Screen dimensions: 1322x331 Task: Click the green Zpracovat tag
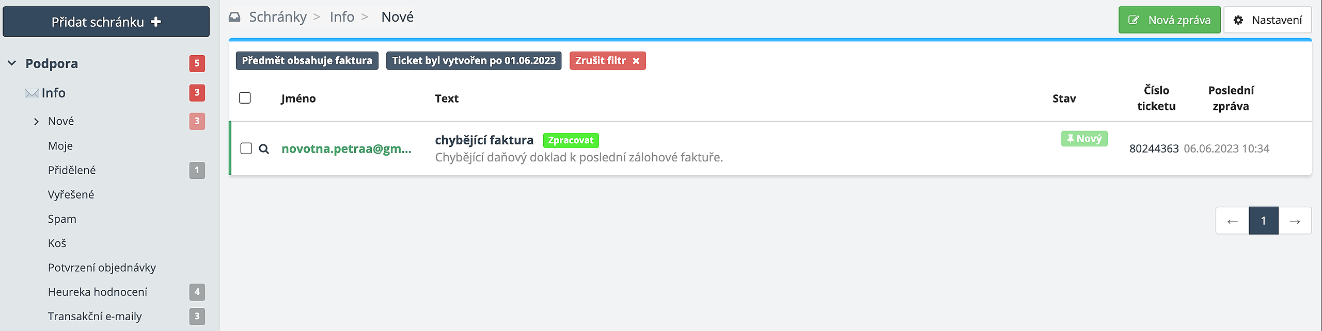(x=571, y=140)
